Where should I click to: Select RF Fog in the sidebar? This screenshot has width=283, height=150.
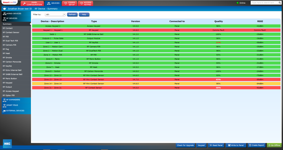[x=16, y=49]
